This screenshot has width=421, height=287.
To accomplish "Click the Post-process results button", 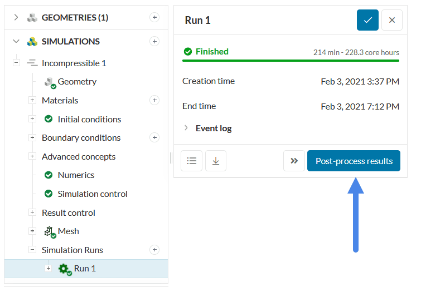I will pyautogui.click(x=354, y=161).
